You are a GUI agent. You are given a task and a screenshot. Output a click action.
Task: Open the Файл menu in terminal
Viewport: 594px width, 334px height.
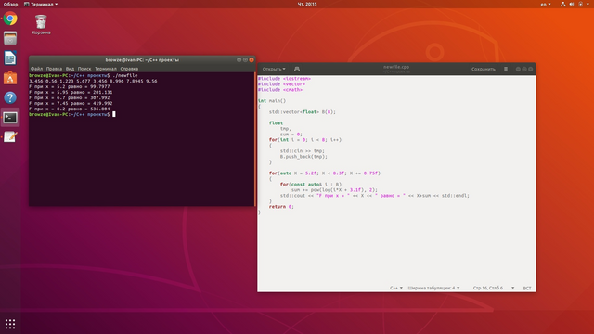36,69
